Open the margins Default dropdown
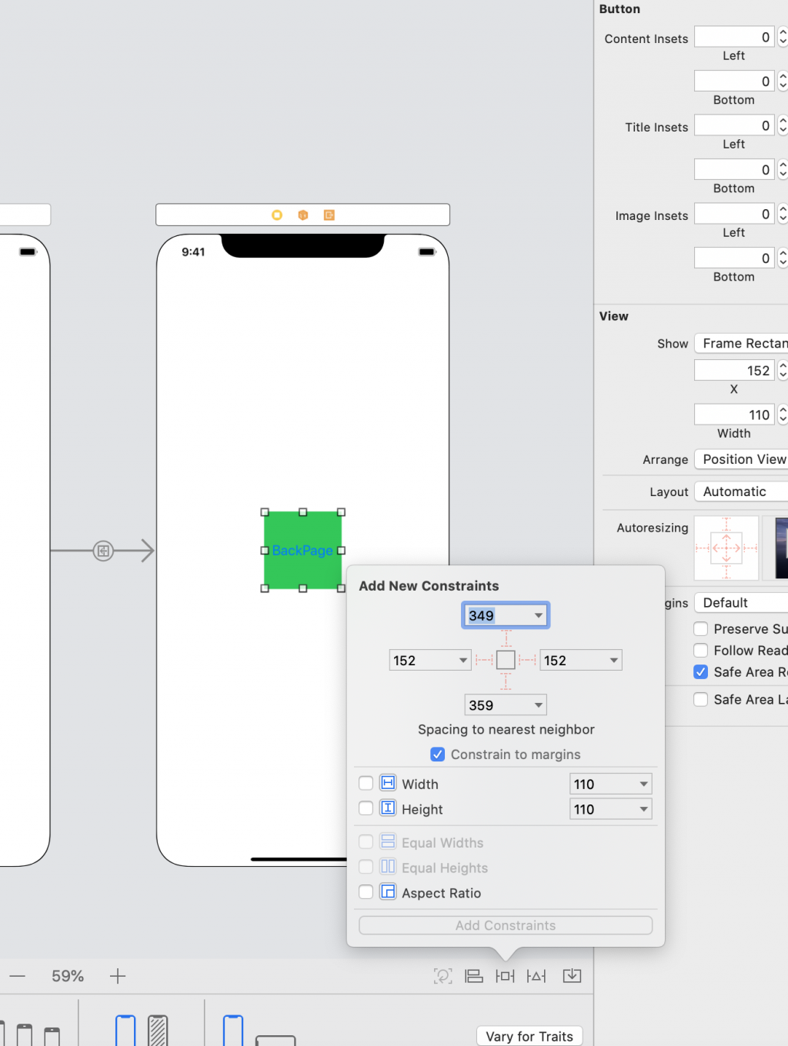The image size is (788, 1046). pyautogui.click(x=741, y=602)
